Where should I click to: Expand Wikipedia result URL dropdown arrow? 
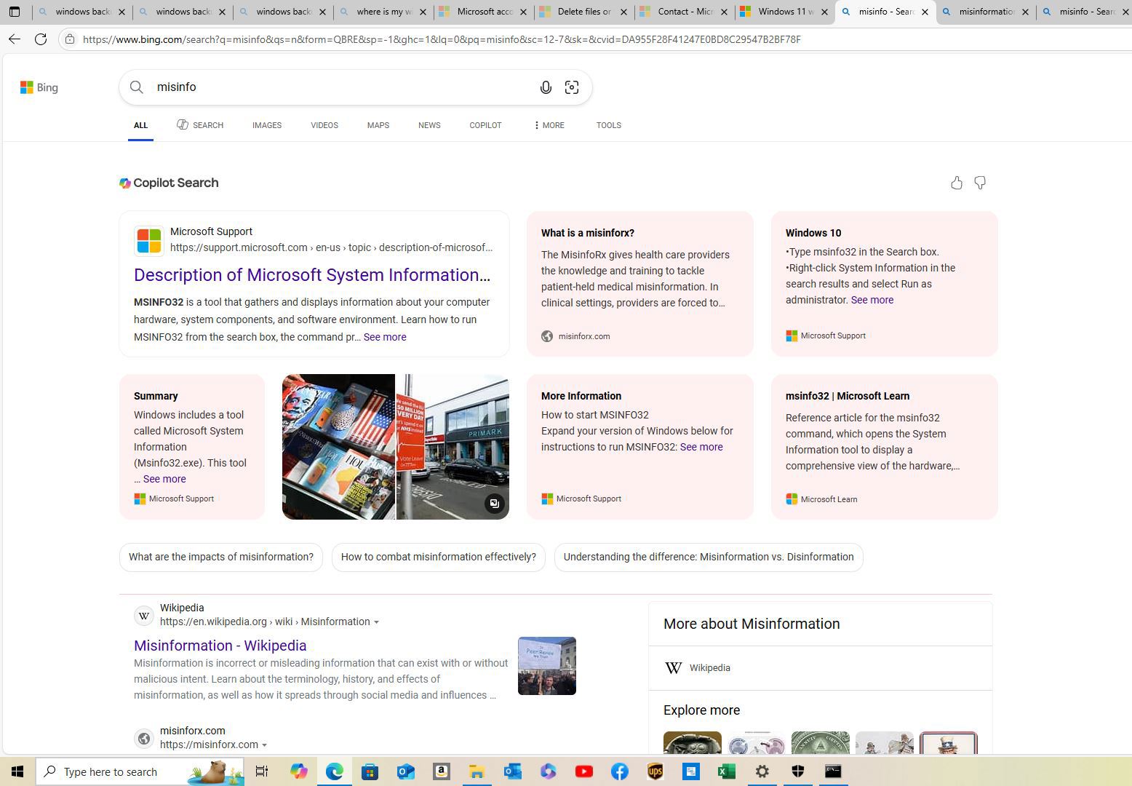point(376,622)
